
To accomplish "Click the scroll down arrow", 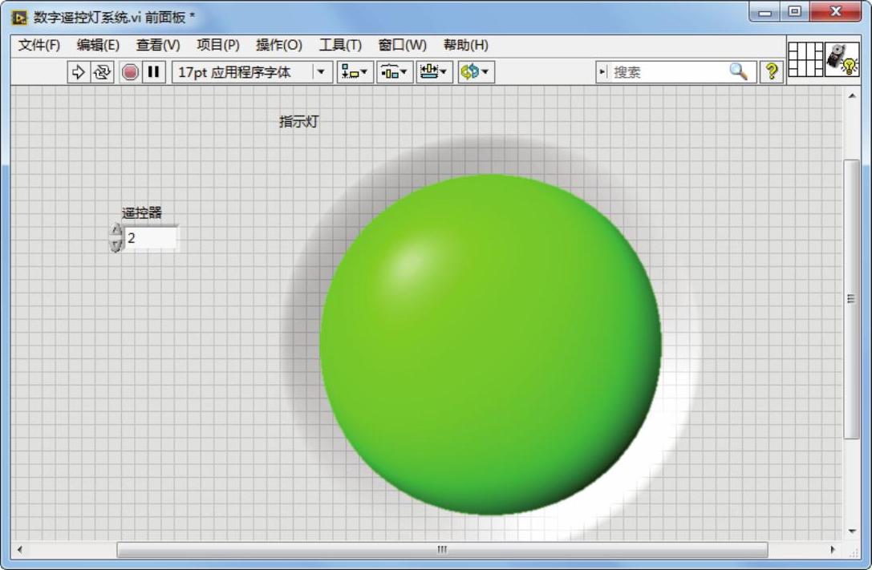I will (851, 531).
